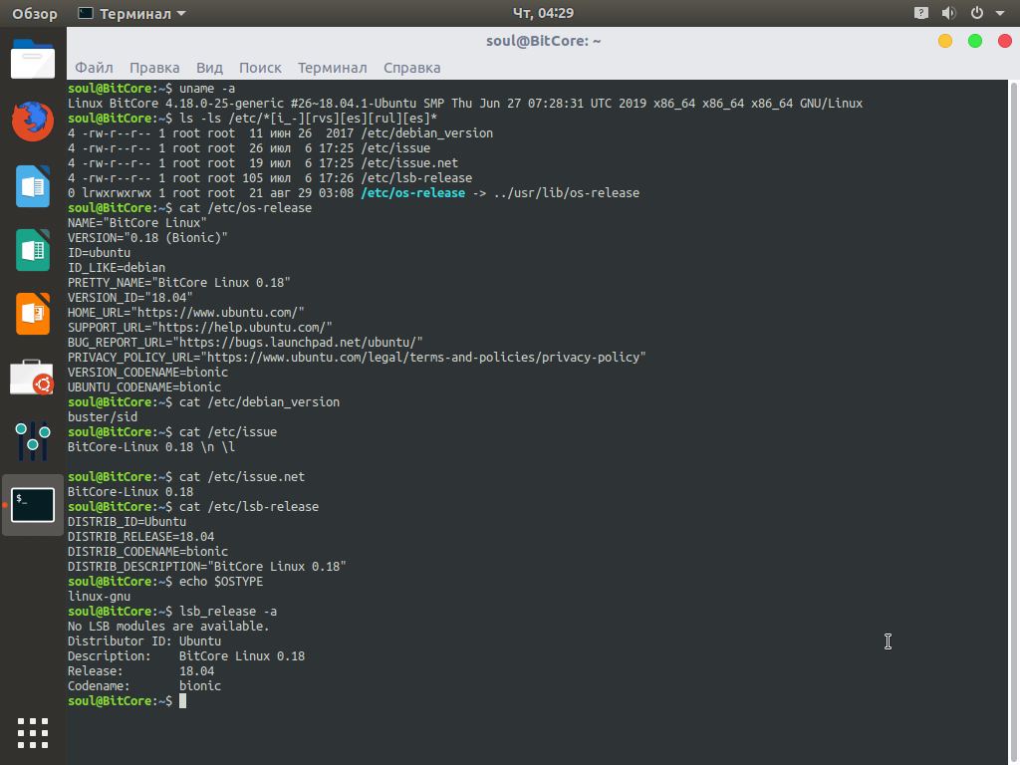Click the BUG_REPORT_URL launchpad line

[245, 343]
